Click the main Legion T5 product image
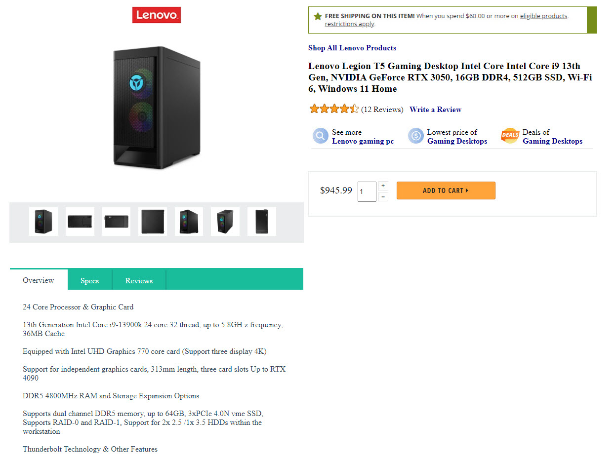 157,108
